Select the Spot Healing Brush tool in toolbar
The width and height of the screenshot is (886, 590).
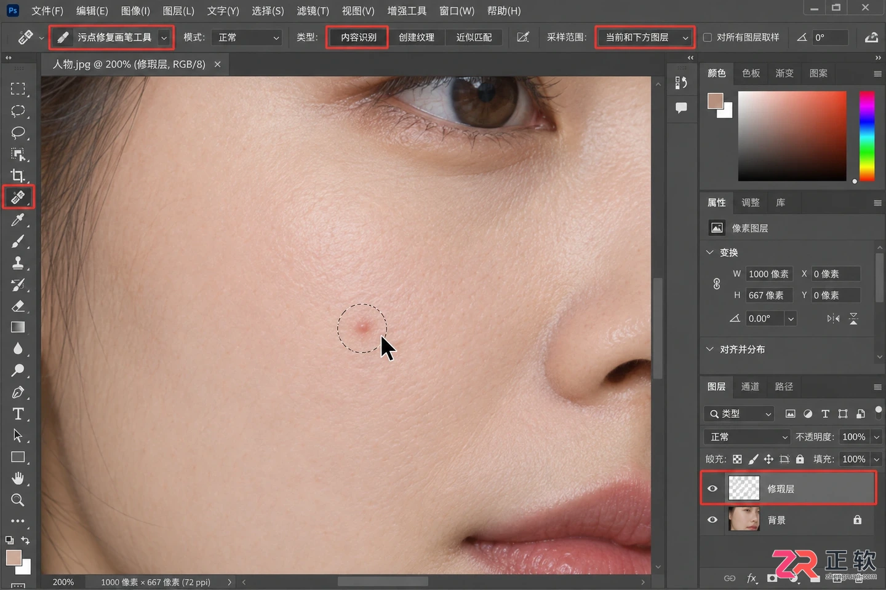pyautogui.click(x=18, y=197)
